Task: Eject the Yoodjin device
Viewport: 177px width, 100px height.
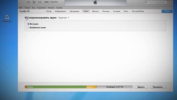Action: coord(28,11)
